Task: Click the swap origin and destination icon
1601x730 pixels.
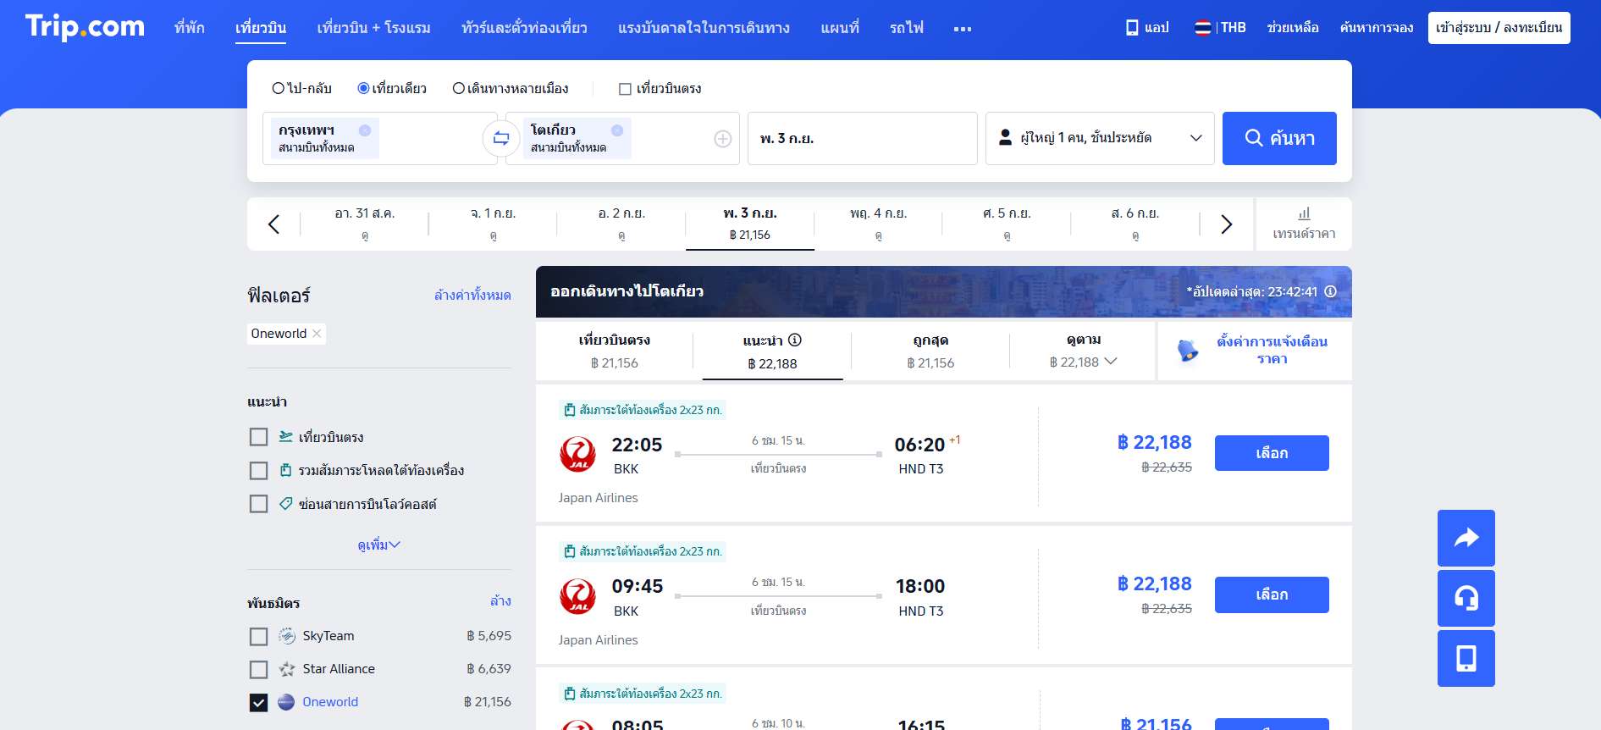Action: point(501,138)
